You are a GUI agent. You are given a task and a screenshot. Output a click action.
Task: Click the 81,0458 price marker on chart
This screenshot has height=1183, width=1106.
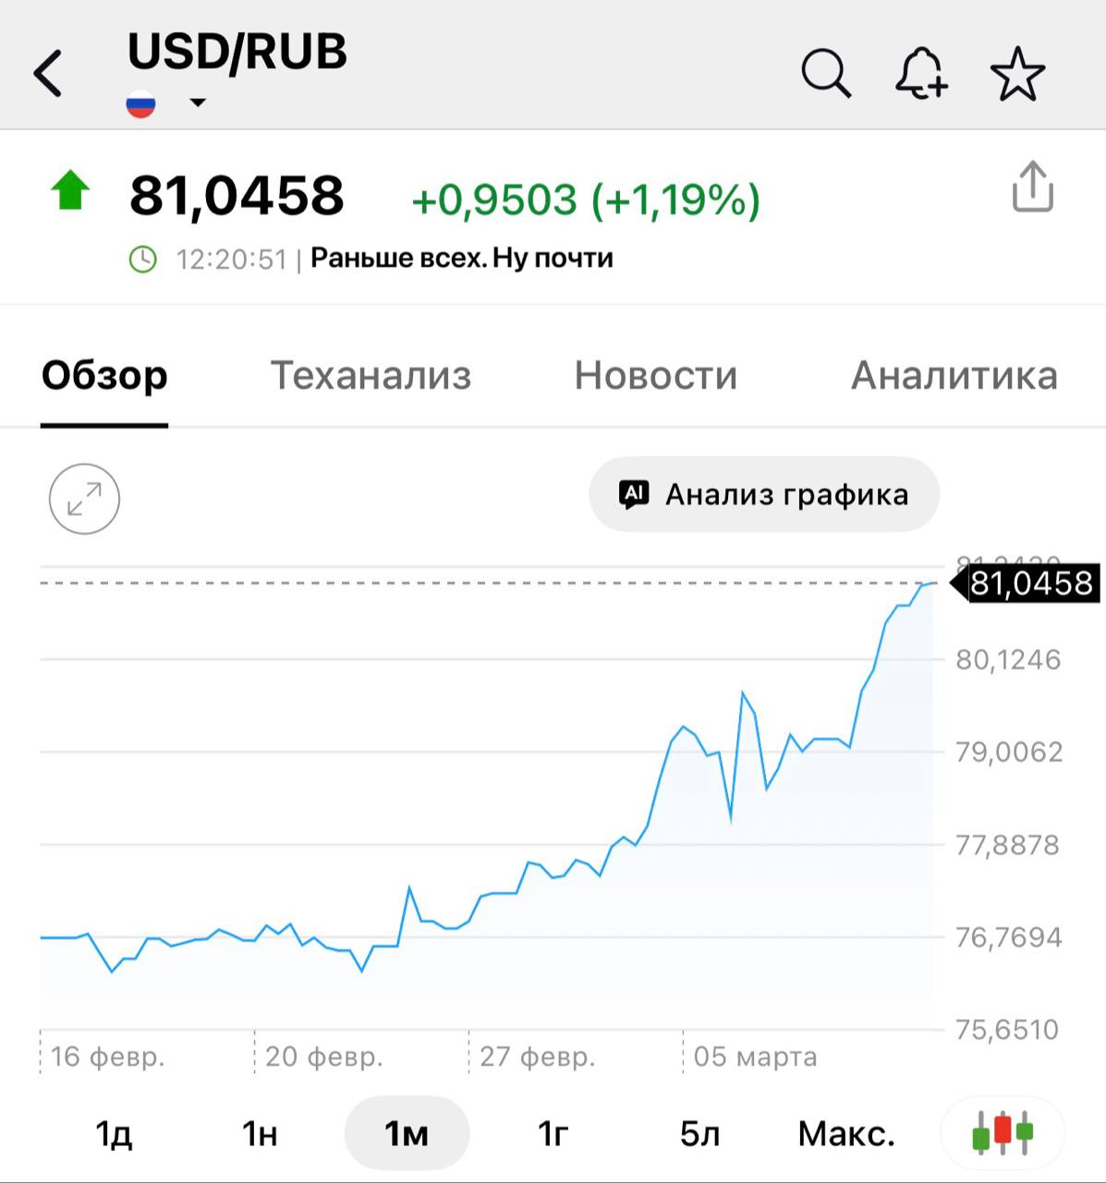coord(1029,584)
